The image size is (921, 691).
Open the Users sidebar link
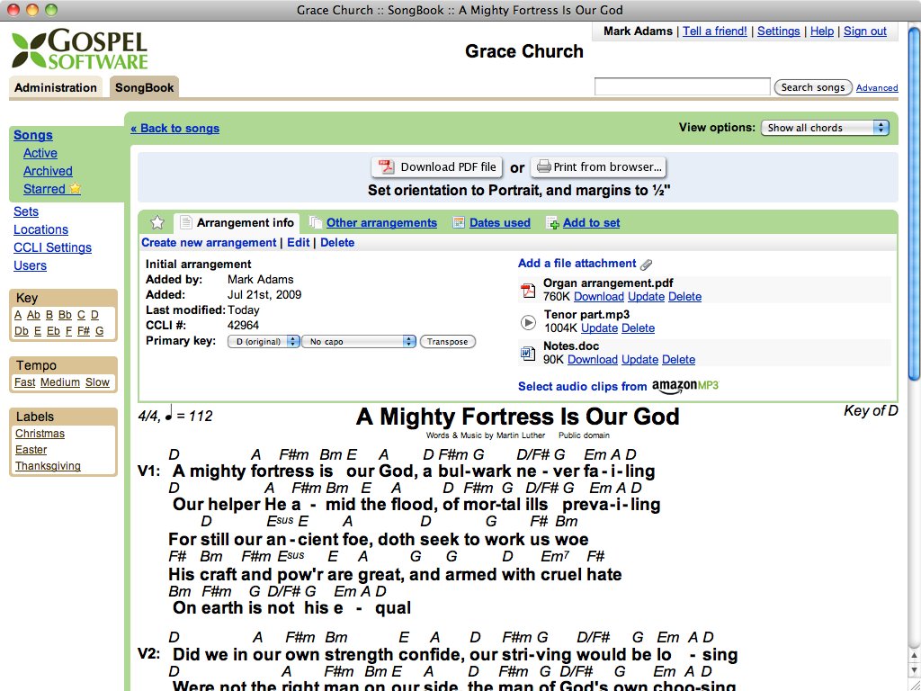click(x=30, y=265)
